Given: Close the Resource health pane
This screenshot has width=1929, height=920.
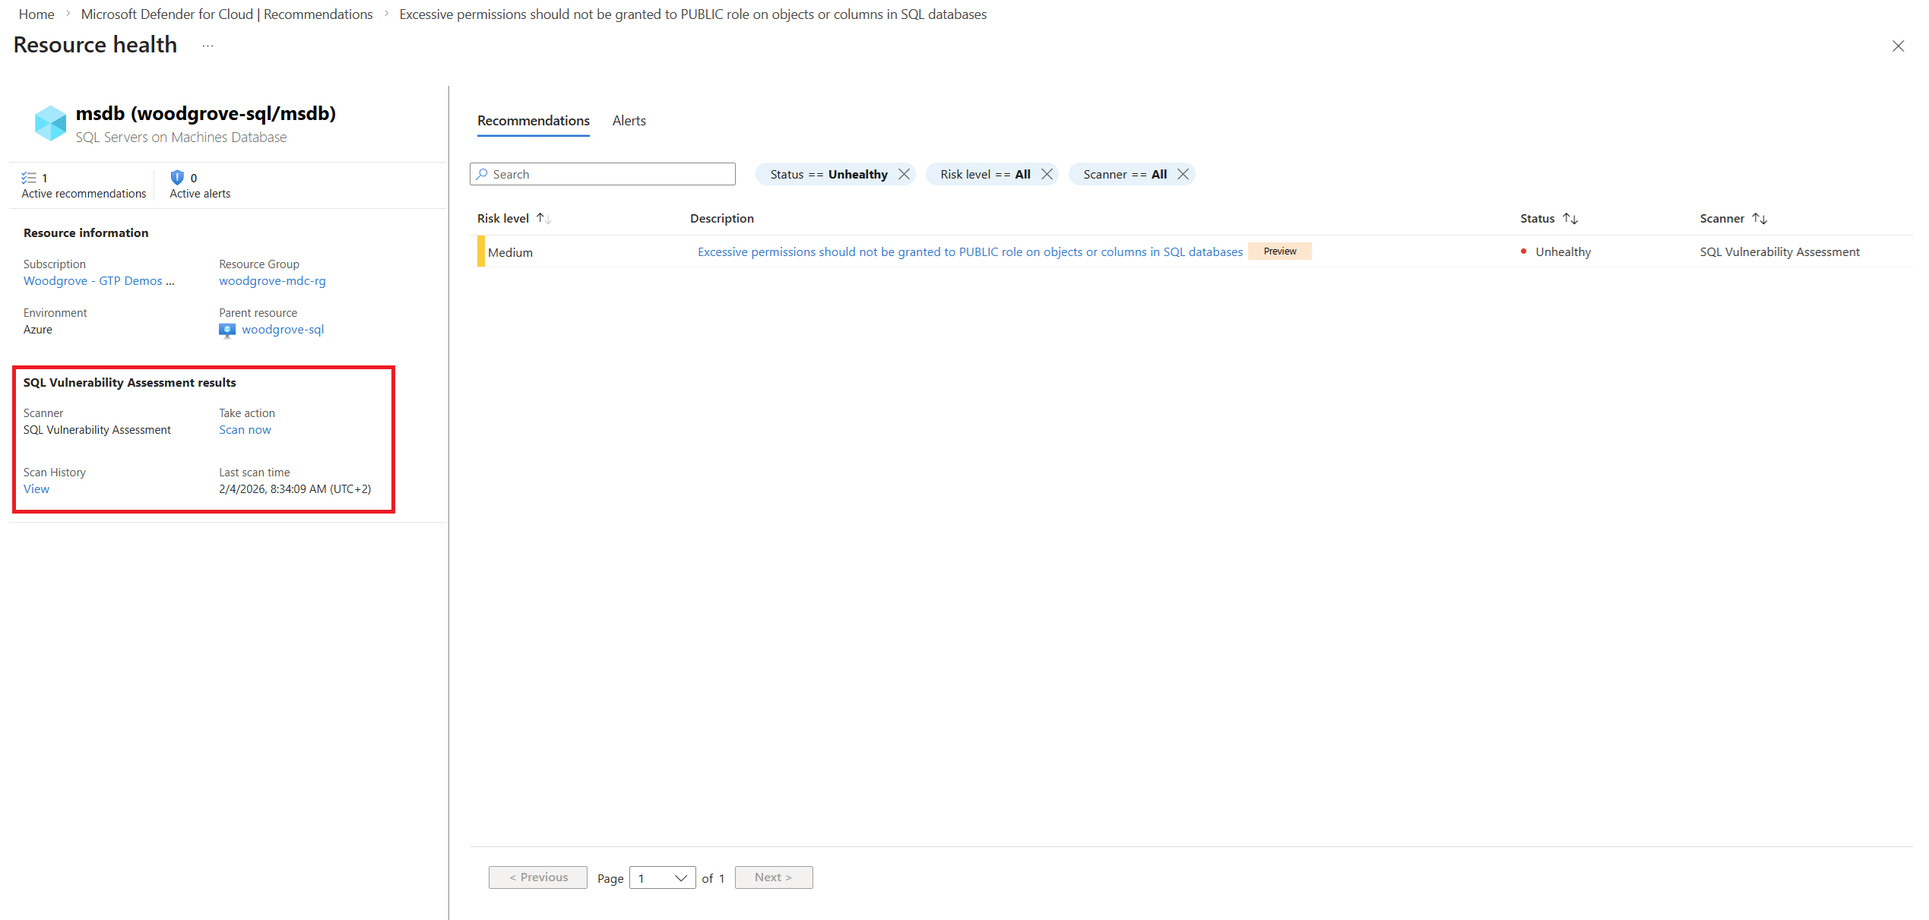Looking at the screenshot, I should coord(1898,46).
